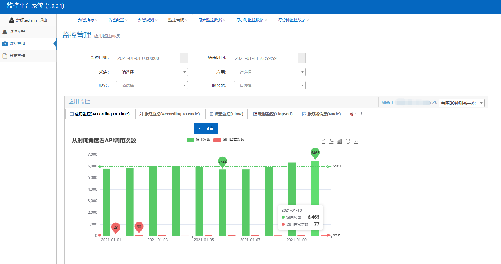Viewport: 501px width, 264px height.
Task: Close the 每小时监控数据 tab
Action: coord(266,20)
